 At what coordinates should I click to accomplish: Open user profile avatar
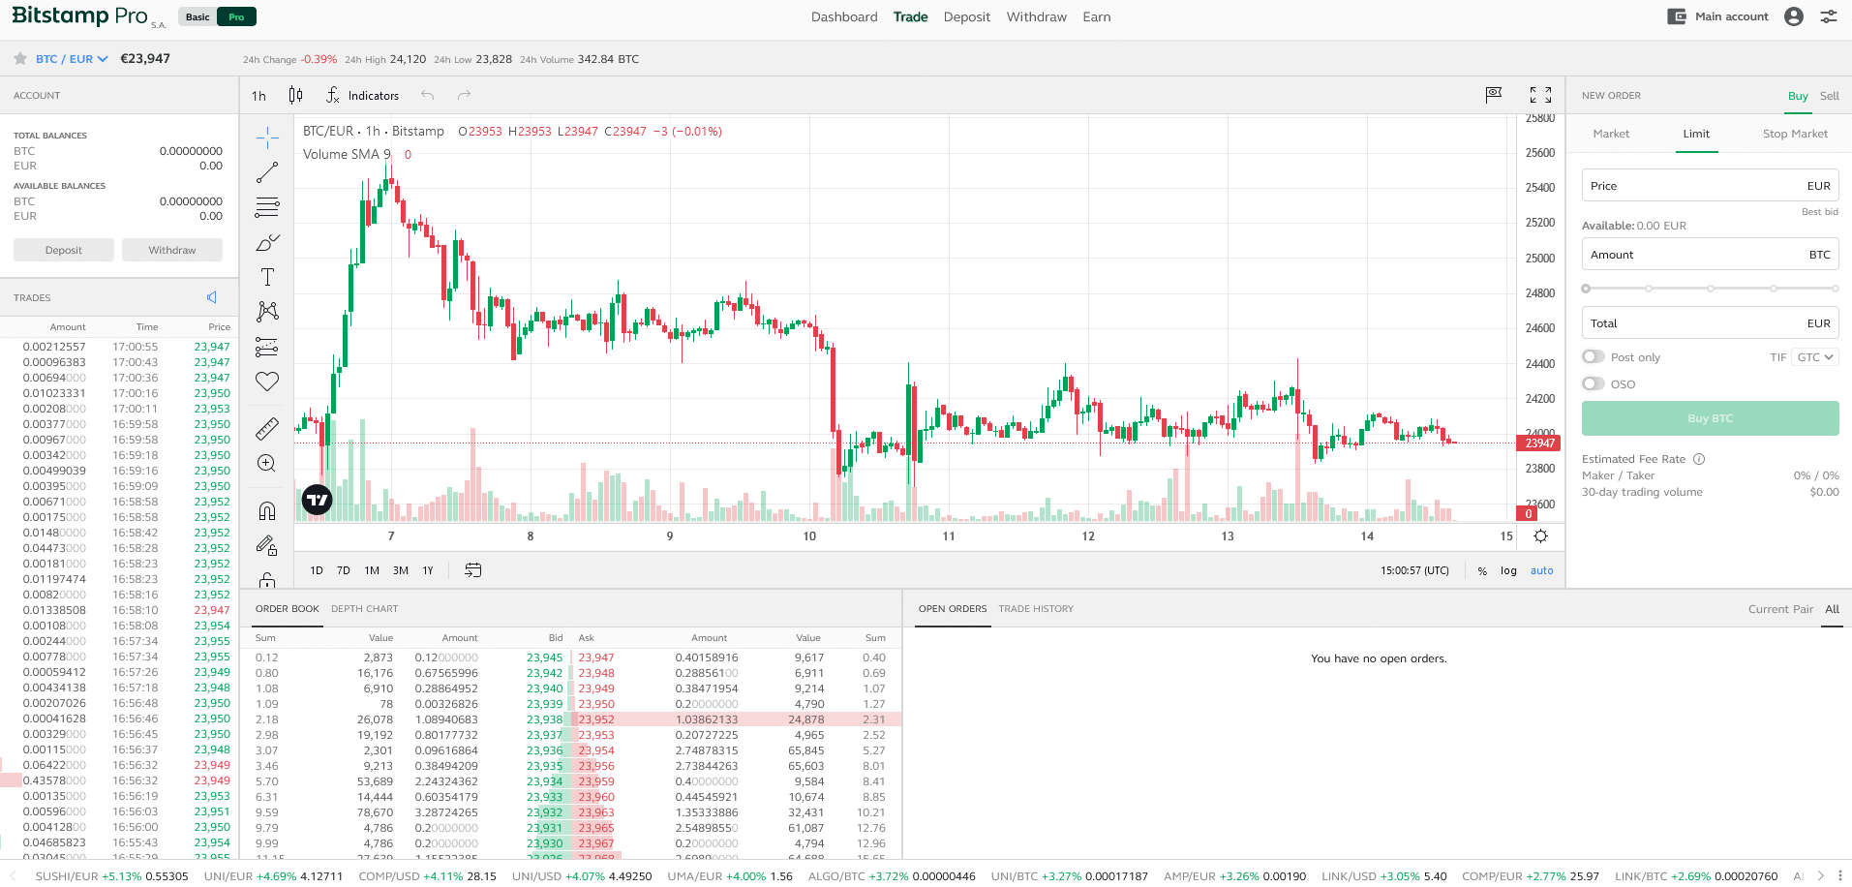click(1793, 16)
